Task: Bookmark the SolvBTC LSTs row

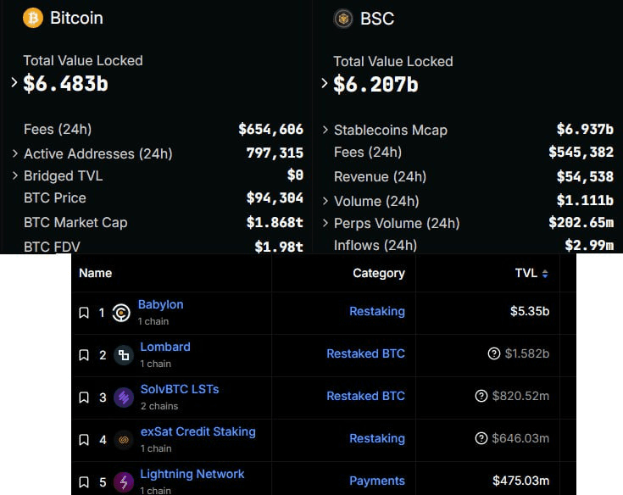Action: point(84,398)
